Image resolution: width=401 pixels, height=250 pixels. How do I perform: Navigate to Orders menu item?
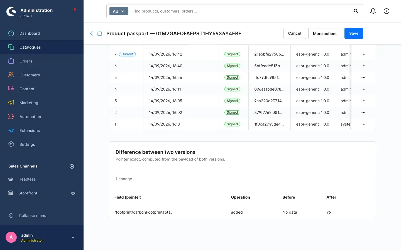pyautogui.click(x=42, y=61)
